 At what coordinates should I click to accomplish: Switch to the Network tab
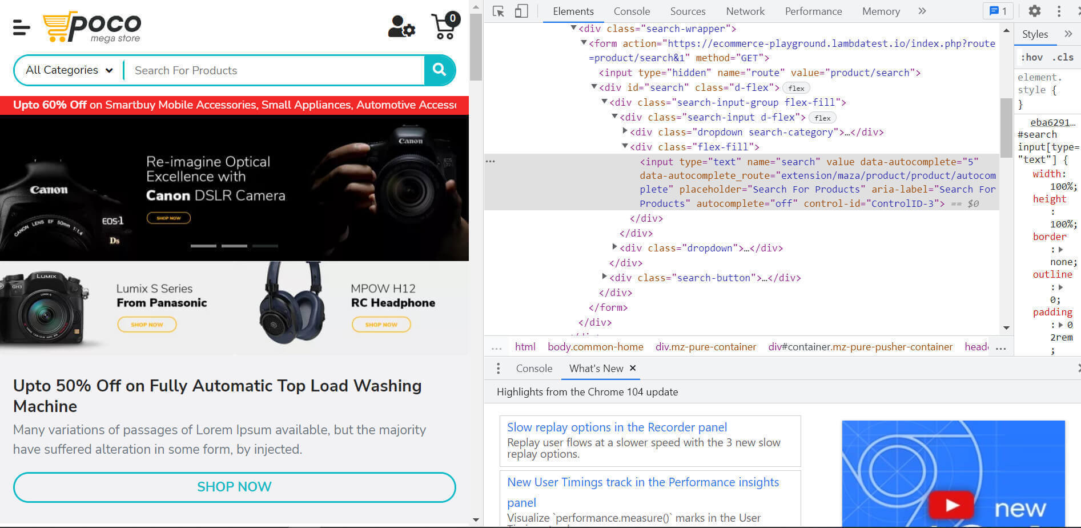pos(745,11)
